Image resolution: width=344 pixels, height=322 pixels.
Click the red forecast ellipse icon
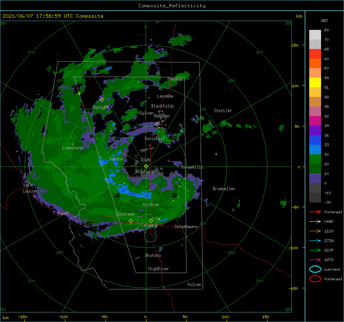coord(315,279)
